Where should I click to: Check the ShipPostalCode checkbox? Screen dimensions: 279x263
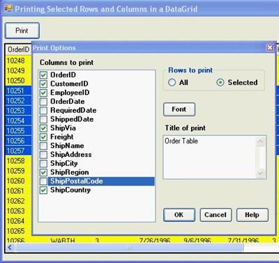(x=43, y=181)
